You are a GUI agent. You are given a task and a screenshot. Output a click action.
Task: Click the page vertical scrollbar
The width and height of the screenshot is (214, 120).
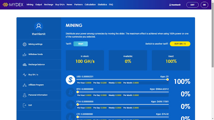point(213,35)
